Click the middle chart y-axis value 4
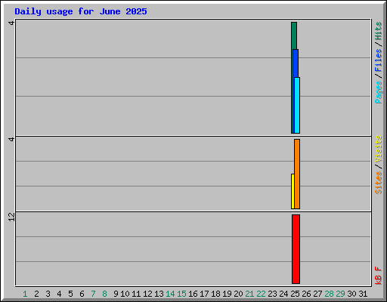387x302 pixels. (x=11, y=139)
